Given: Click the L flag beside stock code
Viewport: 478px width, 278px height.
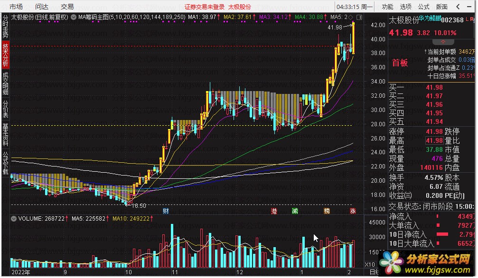Looking at the screenshot, I should [467, 19].
